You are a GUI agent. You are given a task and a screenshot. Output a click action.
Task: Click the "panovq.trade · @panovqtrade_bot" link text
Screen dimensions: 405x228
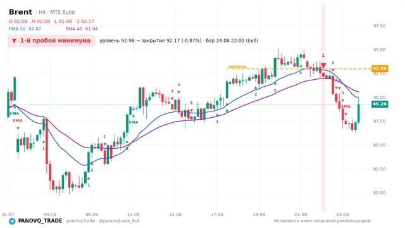pyautogui.click(x=103, y=221)
